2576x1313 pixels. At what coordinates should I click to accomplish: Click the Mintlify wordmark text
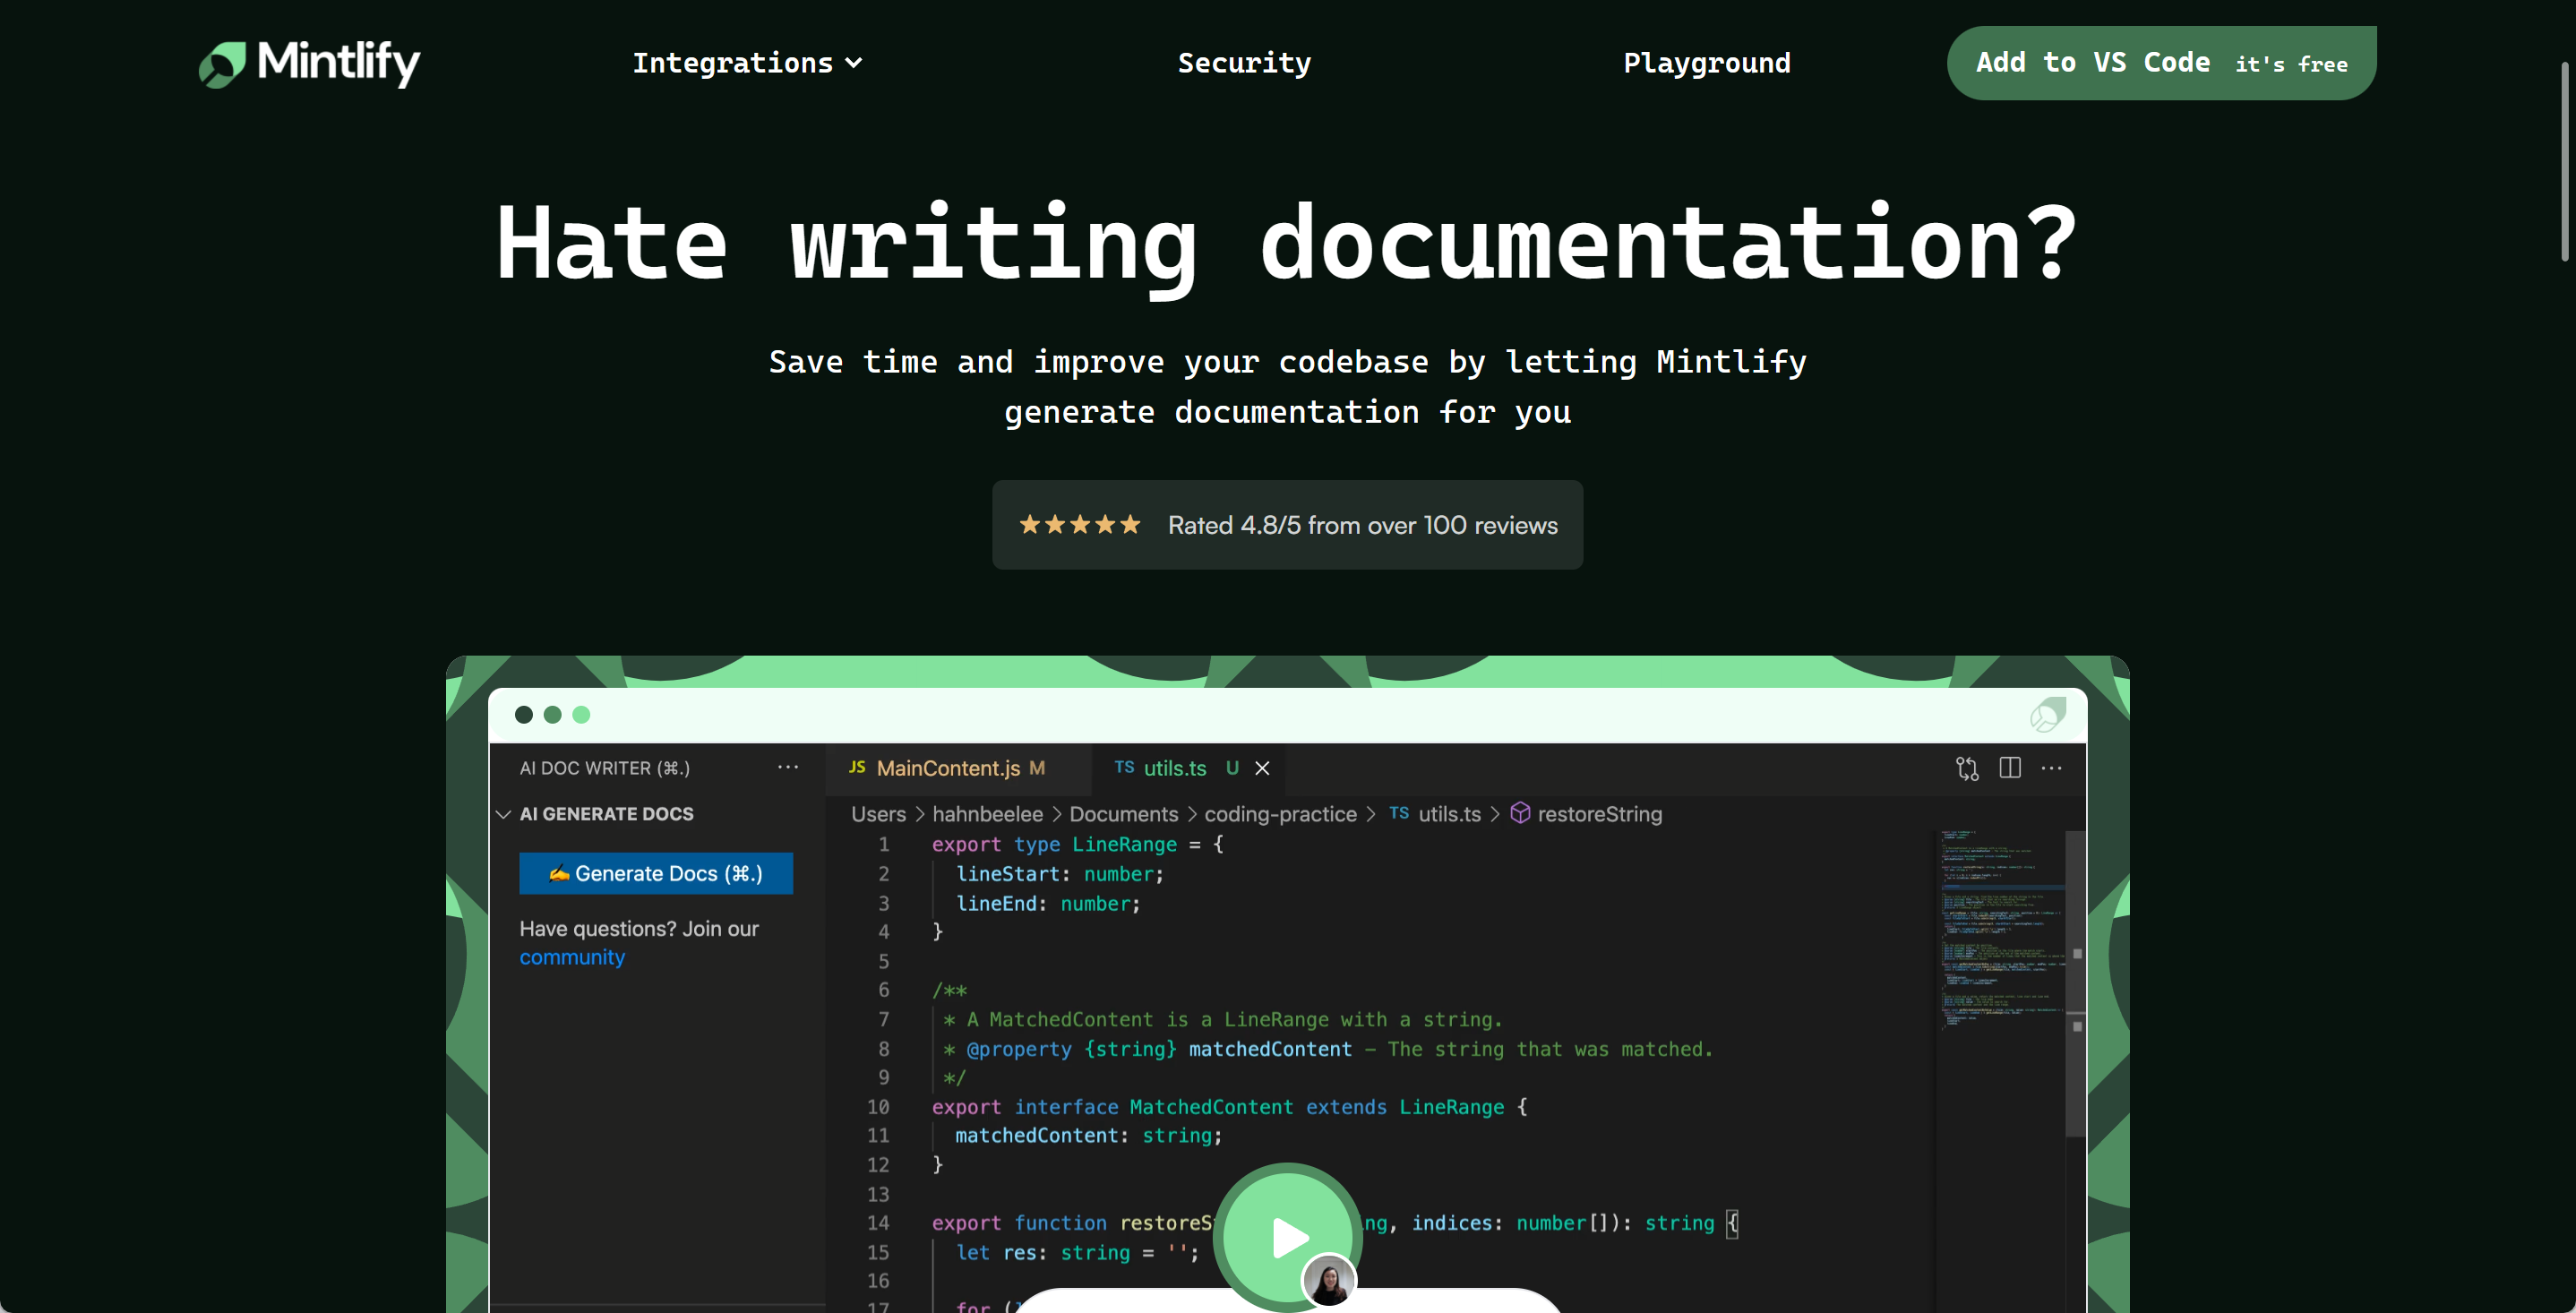(338, 63)
